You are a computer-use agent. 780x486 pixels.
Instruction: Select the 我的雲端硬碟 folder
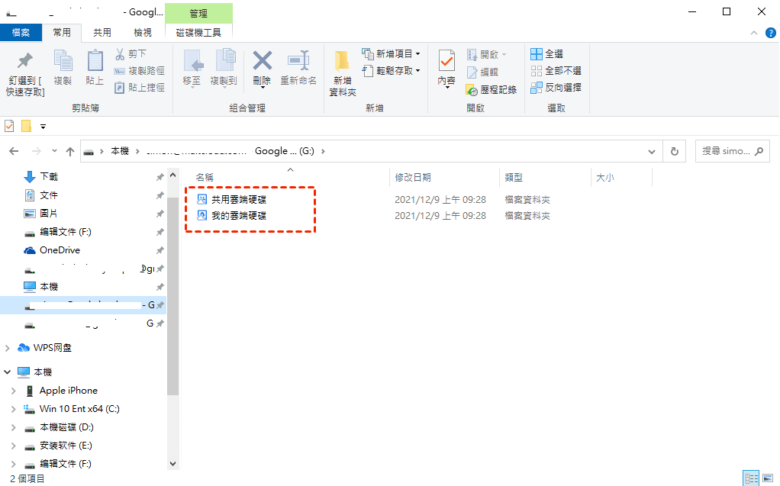coord(239,215)
